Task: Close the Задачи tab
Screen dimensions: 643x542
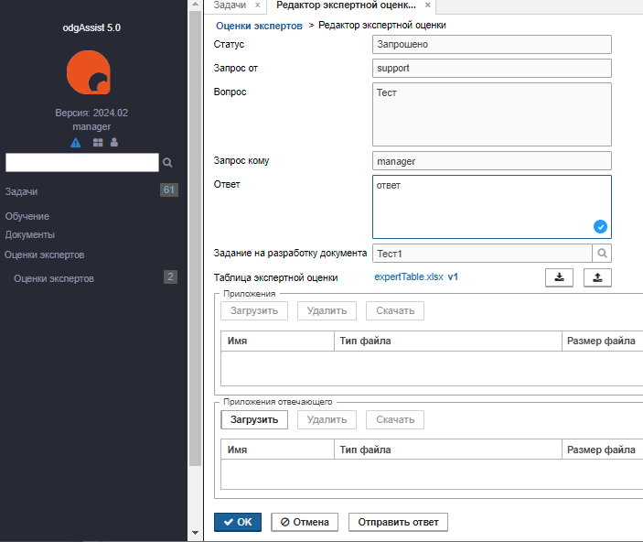Action: tap(258, 5)
